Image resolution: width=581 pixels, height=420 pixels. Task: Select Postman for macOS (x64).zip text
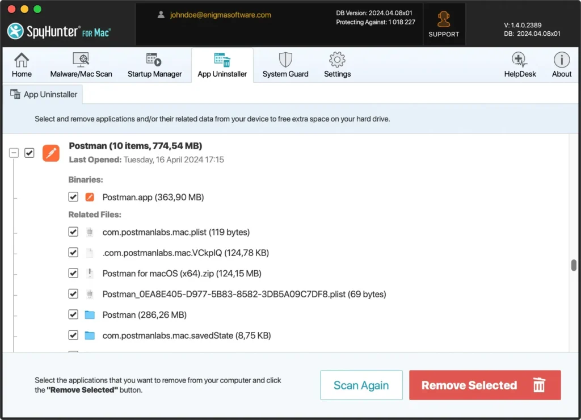pyautogui.click(x=182, y=274)
